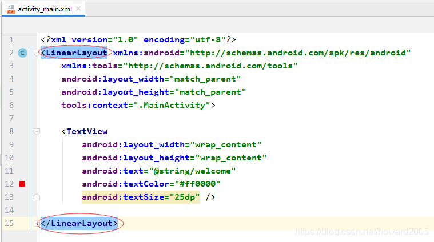Click the android:text="@string/welcome" attribute
The height and width of the screenshot is (242, 434).
(159, 171)
